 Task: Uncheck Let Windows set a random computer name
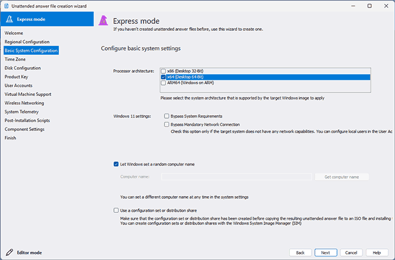coord(116,164)
